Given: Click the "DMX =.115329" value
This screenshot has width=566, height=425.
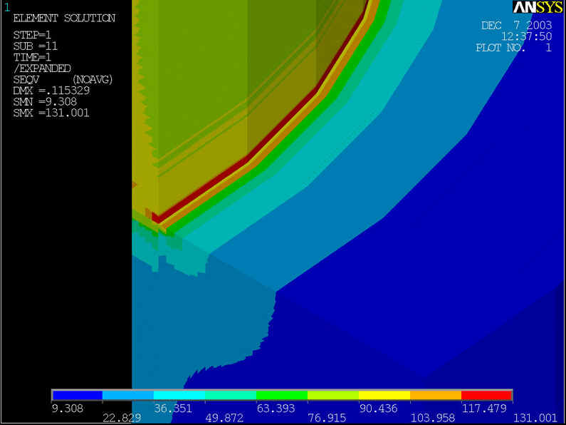Looking at the screenshot, I should [x=51, y=91].
